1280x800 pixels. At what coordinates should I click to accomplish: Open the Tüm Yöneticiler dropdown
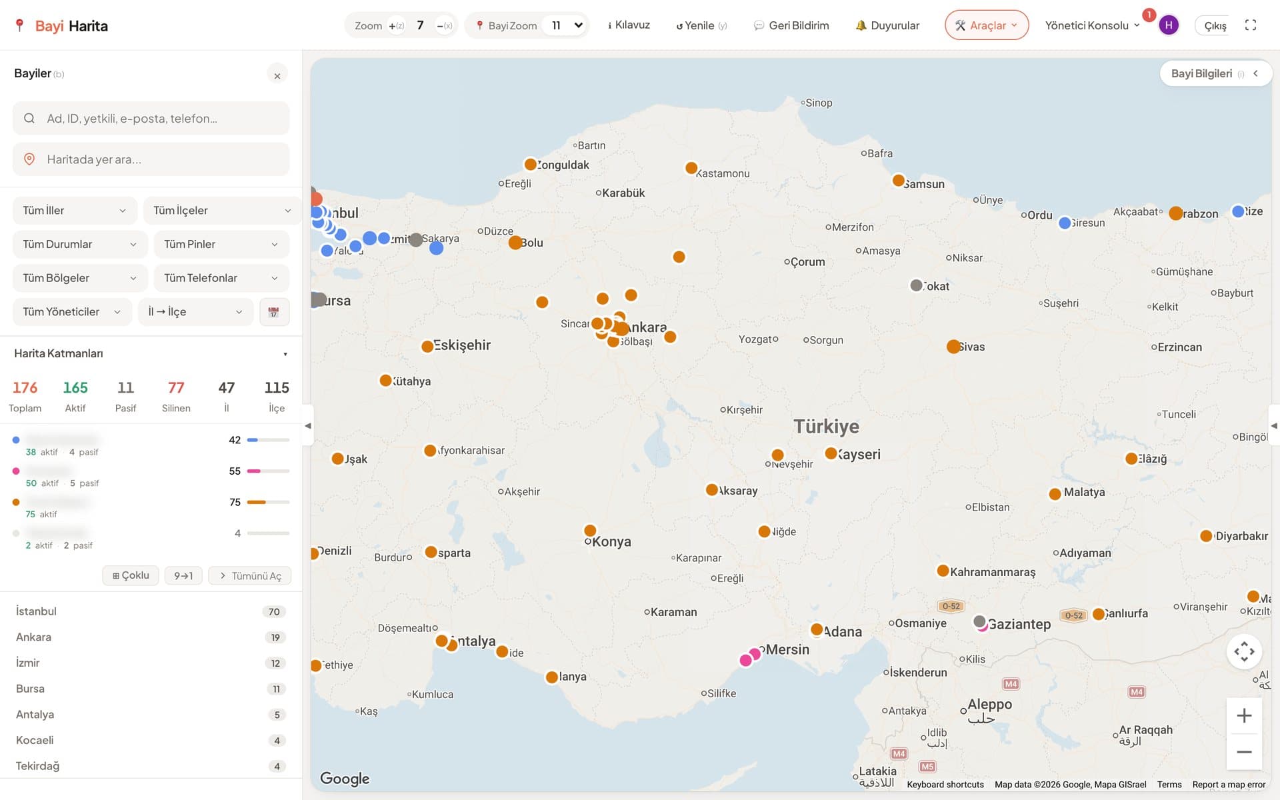[72, 312]
